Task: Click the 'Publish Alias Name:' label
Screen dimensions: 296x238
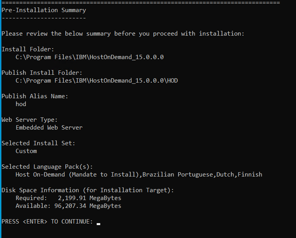Action: click(x=35, y=96)
